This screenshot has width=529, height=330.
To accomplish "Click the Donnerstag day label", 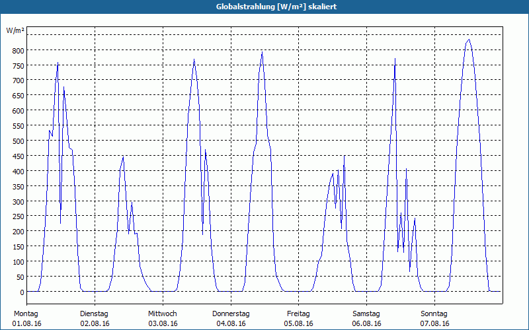I will coord(231,314).
